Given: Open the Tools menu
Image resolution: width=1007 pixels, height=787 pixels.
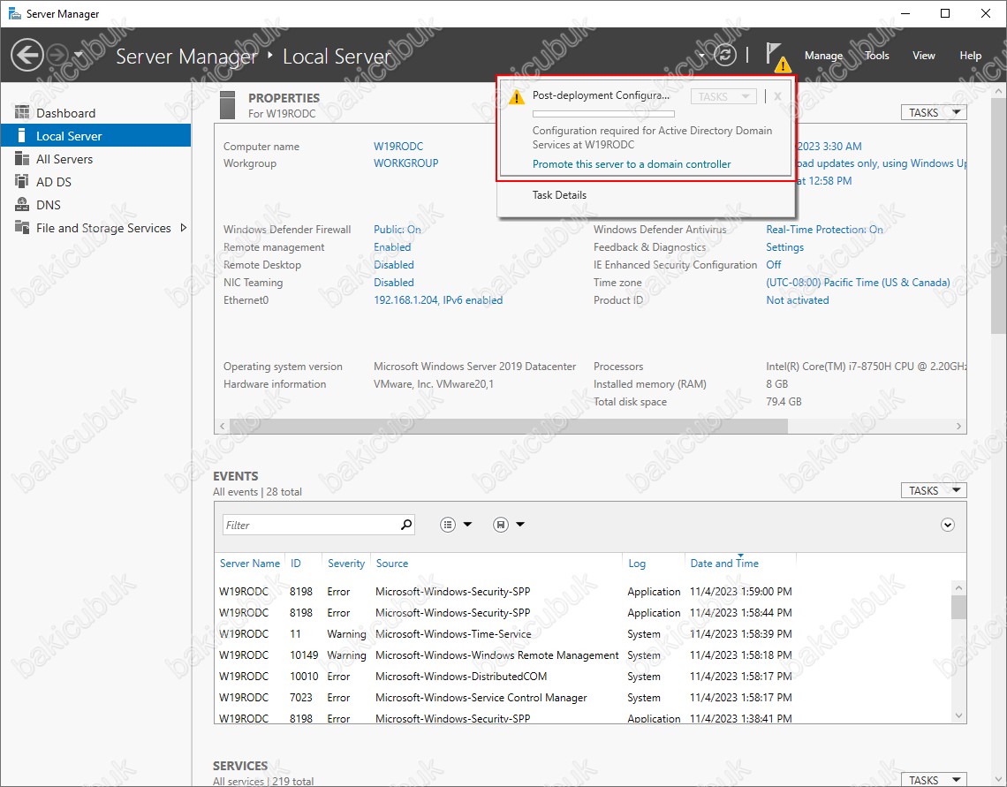Looking at the screenshot, I should [876, 56].
